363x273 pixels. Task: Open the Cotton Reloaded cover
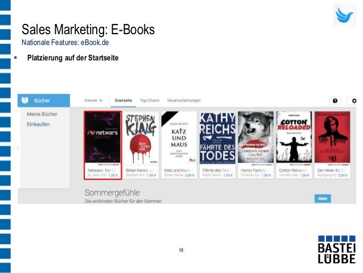[294, 137]
